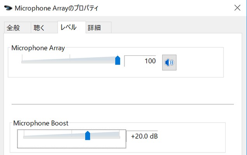The height and width of the screenshot is (155, 247).
Task: Switch to the 全般 tab
Action: click(x=13, y=28)
